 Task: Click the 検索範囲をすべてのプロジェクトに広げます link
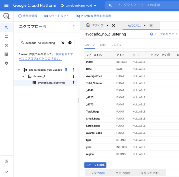tap(46, 56)
